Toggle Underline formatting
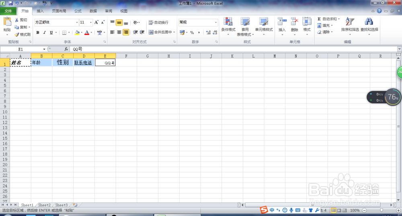Screen dimensions: 402x216 click(x=51, y=33)
